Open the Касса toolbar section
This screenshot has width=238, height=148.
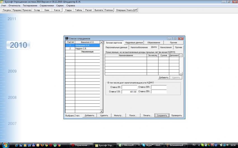57,10
